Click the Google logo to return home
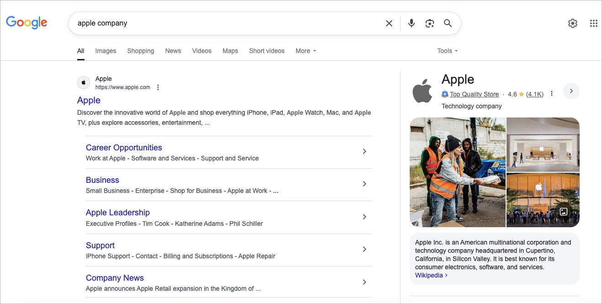Viewport: 602px width, 304px height. [x=26, y=22]
